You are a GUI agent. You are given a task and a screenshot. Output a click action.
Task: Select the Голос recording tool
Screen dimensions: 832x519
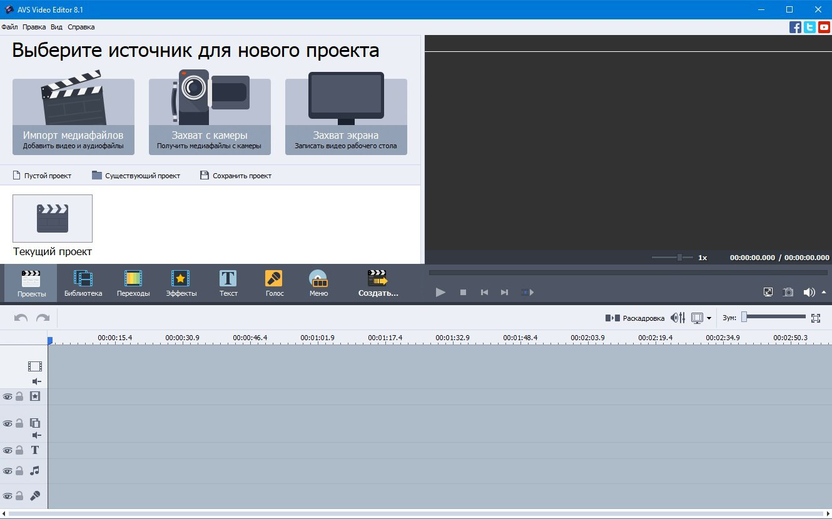coord(274,283)
